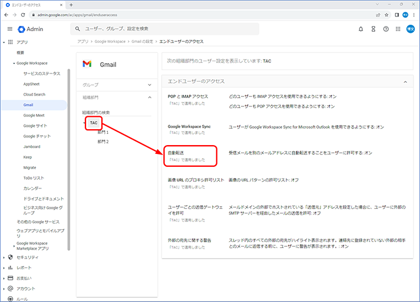
Task: Click the search magnifier icon
Action: pyautogui.click(x=77, y=29)
